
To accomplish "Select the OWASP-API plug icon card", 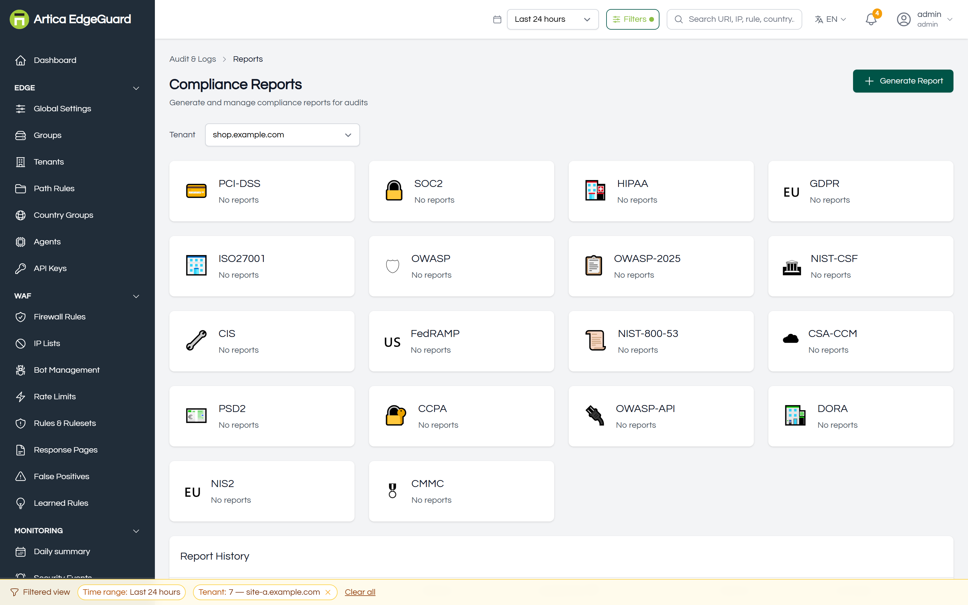I will pyautogui.click(x=661, y=416).
